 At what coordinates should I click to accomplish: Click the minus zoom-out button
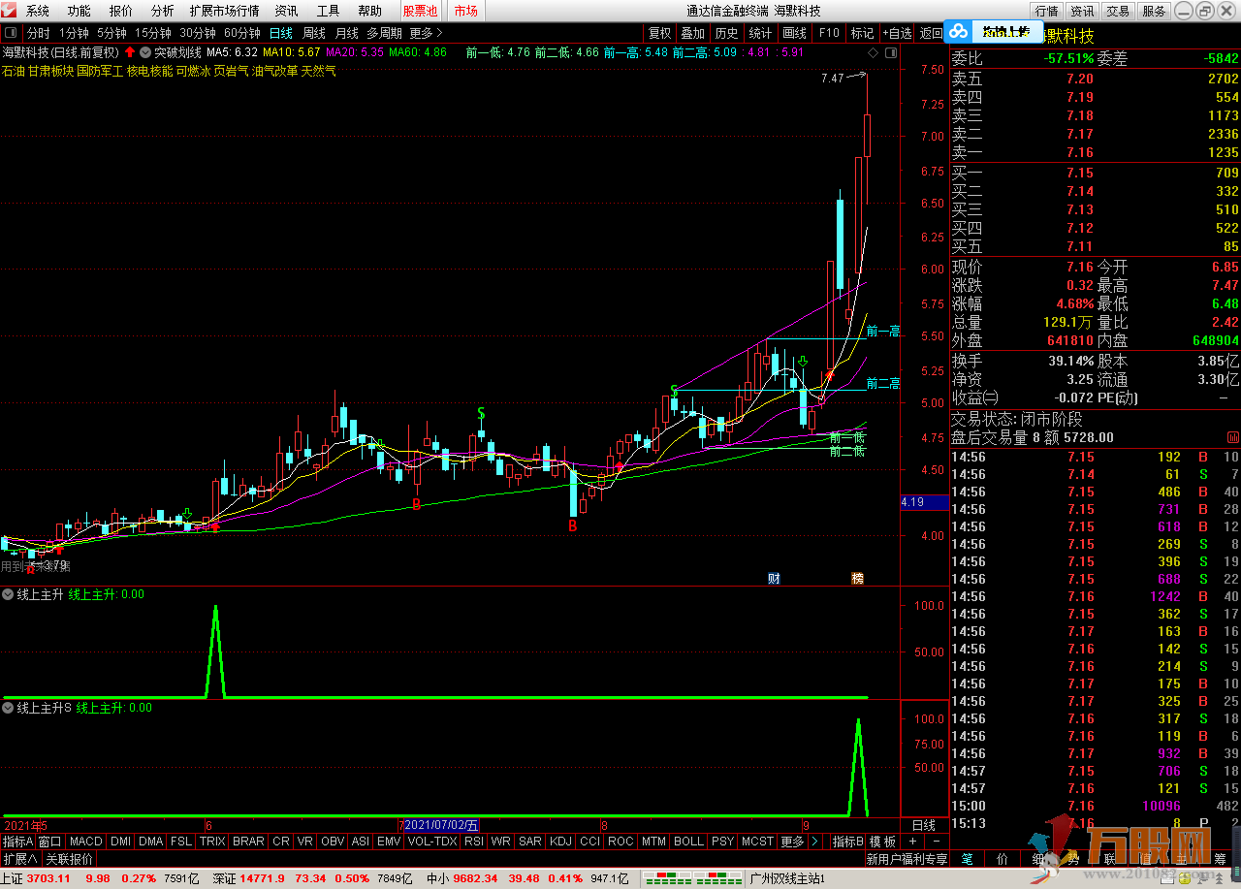[936, 842]
